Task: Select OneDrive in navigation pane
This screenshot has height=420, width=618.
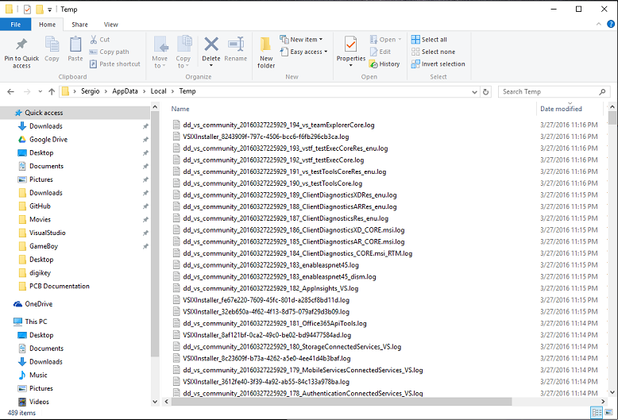Action: [x=39, y=304]
